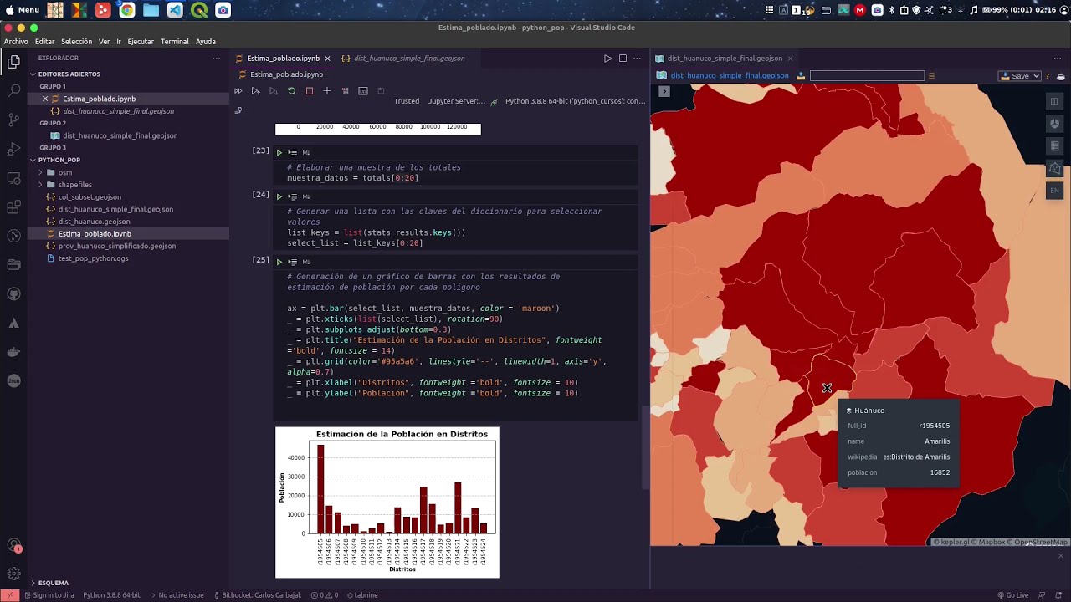Run cell 24 list_keys code
The width and height of the screenshot is (1071, 602).
[x=279, y=196]
